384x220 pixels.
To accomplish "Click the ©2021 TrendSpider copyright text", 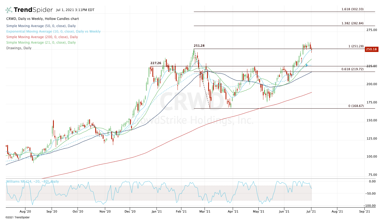I will point(17,217).
